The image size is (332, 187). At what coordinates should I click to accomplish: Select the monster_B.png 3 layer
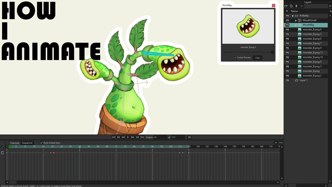pyautogui.click(x=312, y=66)
